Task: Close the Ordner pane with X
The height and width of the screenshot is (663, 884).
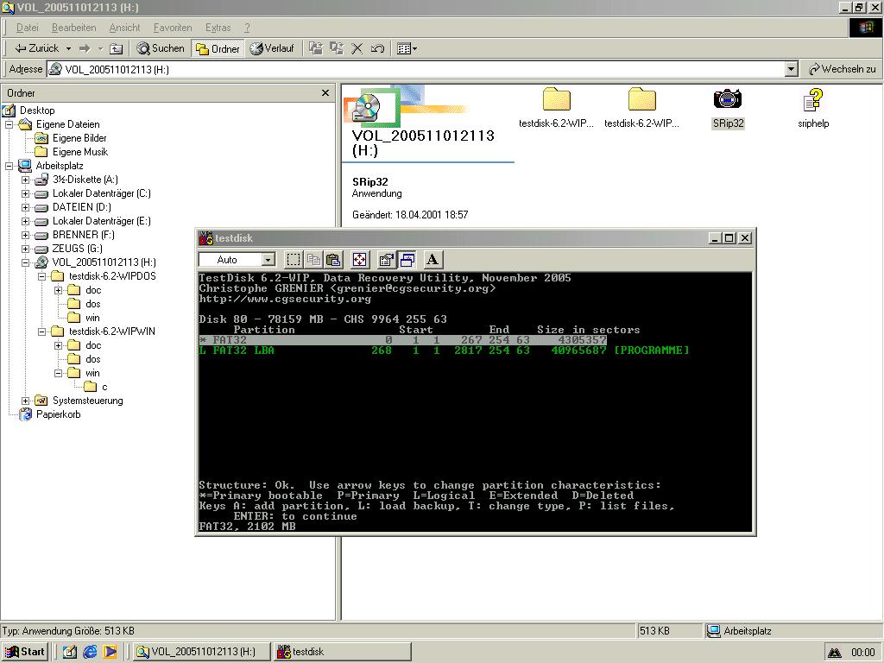Action: tap(325, 93)
